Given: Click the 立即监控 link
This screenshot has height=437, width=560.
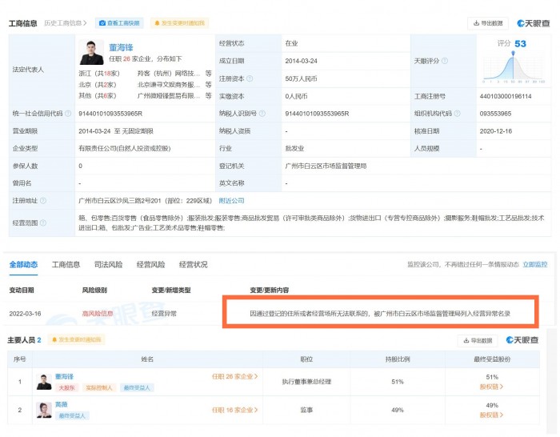Looking at the screenshot, I should tap(535, 264).
